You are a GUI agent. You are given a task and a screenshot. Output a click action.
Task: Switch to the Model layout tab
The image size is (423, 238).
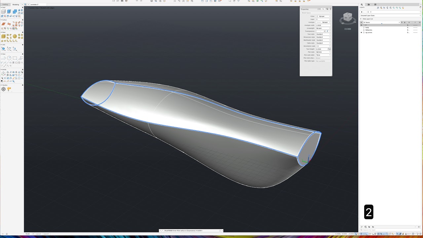click(x=28, y=234)
